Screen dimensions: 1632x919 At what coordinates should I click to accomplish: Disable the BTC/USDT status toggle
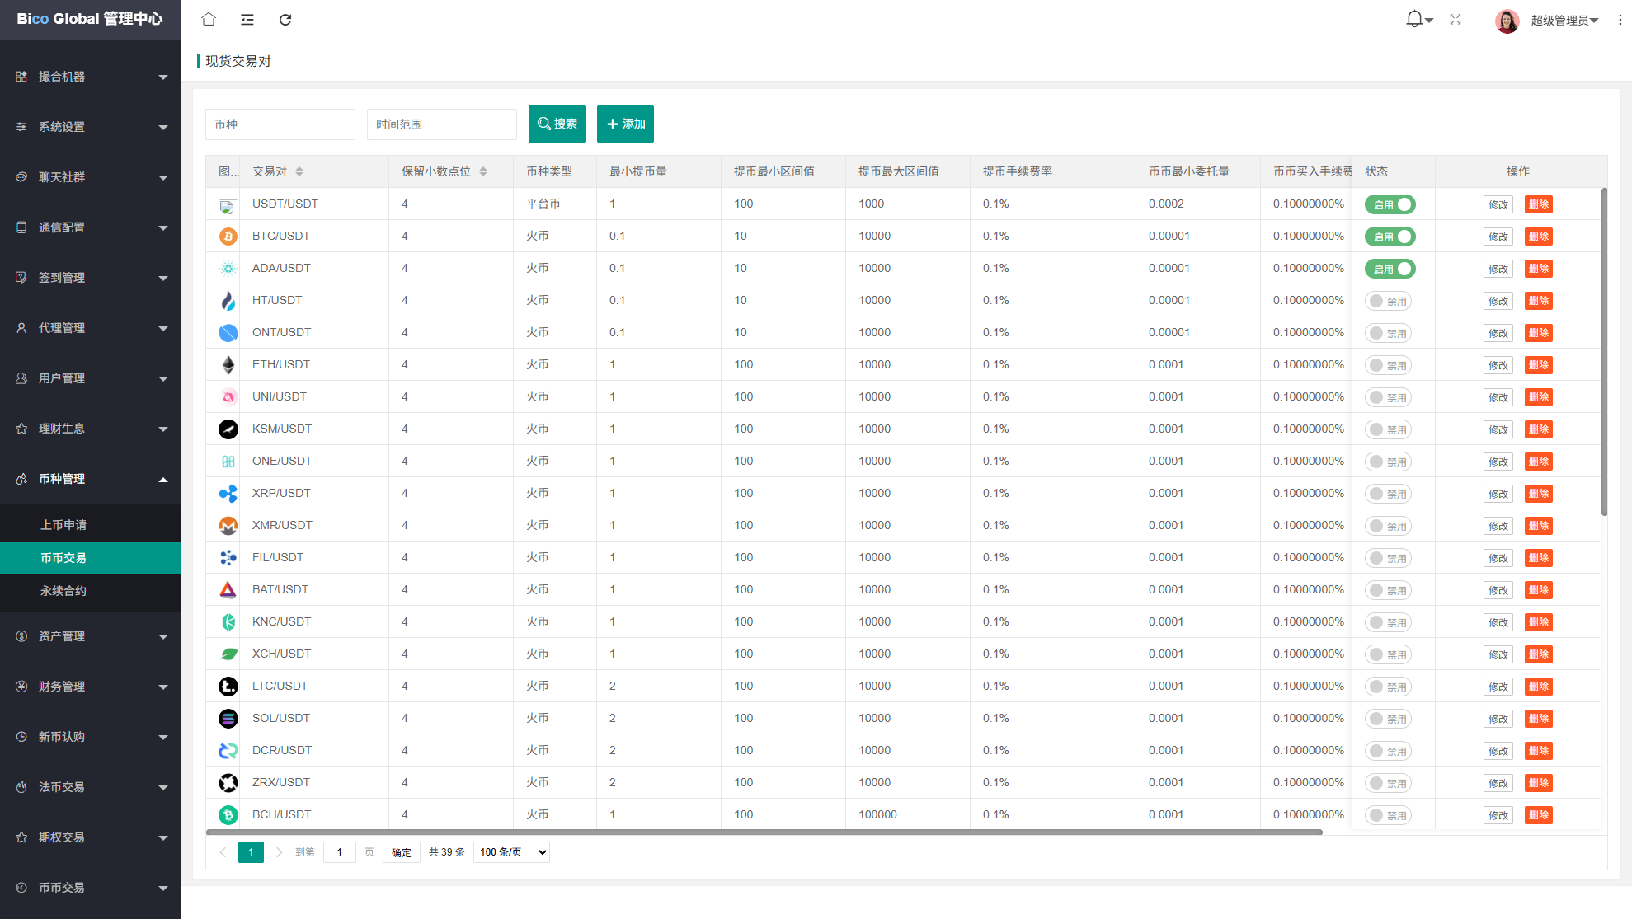coord(1390,237)
